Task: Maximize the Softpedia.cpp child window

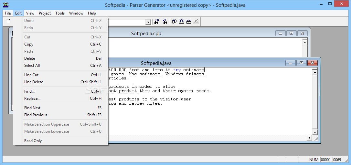Action: [x=291, y=33]
